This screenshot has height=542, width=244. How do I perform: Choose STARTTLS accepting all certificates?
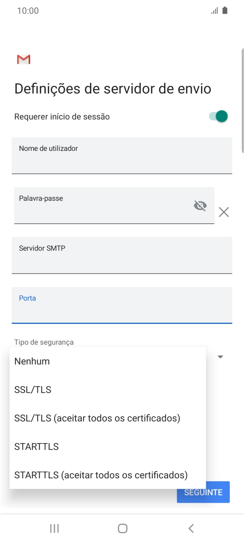pyautogui.click(x=101, y=475)
